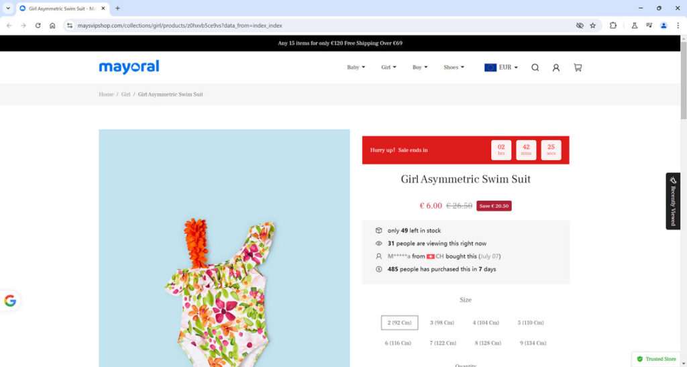Expand the Boy menu
687x367 pixels.
point(420,68)
